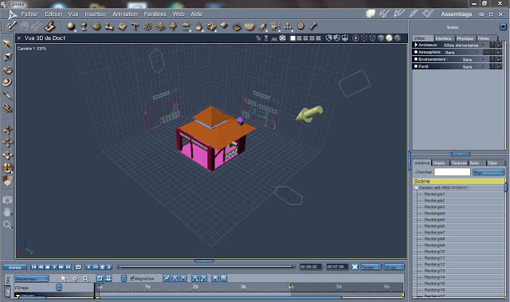The image size is (510, 302).
Task: Click the Assemblage label
Action: (457, 14)
